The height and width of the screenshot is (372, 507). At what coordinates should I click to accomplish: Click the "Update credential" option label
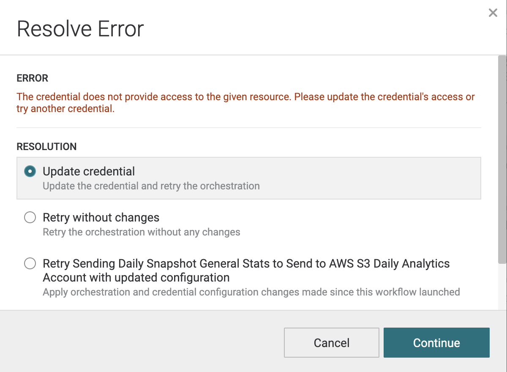point(89,171)
